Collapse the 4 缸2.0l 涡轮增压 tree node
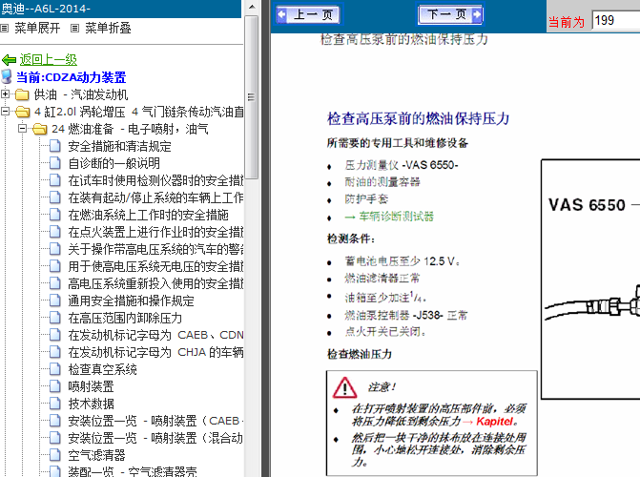 pyautogui.click(x=6, y=112)
